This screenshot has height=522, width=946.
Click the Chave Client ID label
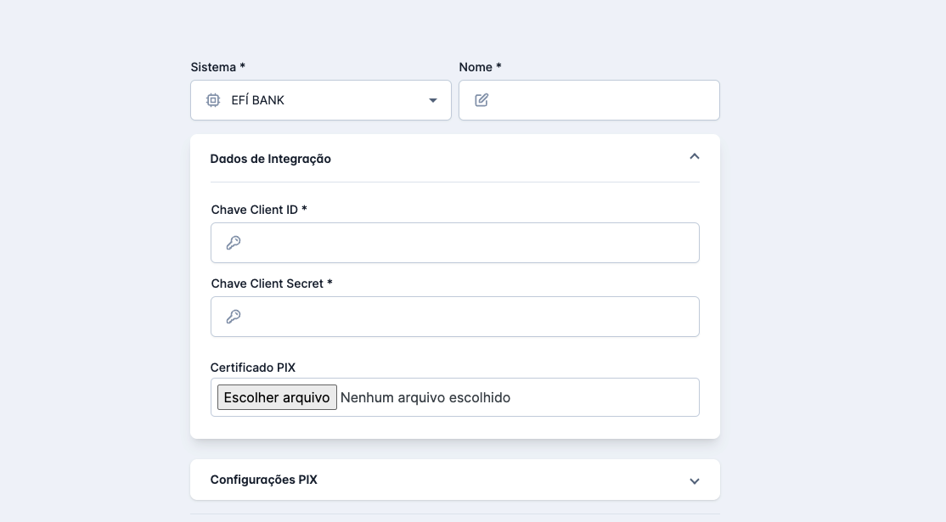pyautogui.click(x=259, y=210)
